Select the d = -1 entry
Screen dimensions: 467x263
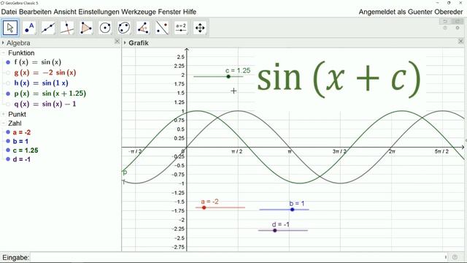tap(22, 159)
